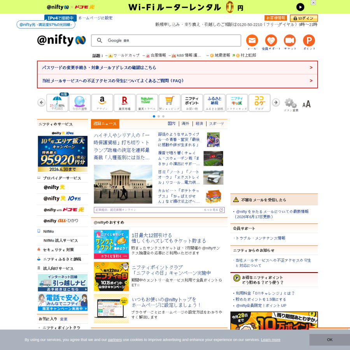Open トラブル・メンテナンス情報 link
The image size is (350, 350).
tap(261, 238)
